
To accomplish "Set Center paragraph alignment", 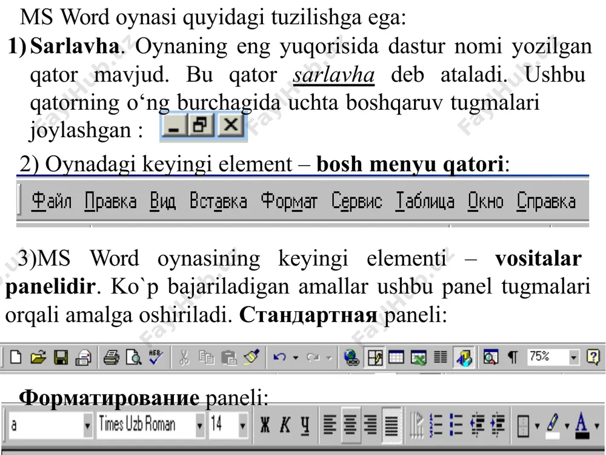I will point(350,425).
